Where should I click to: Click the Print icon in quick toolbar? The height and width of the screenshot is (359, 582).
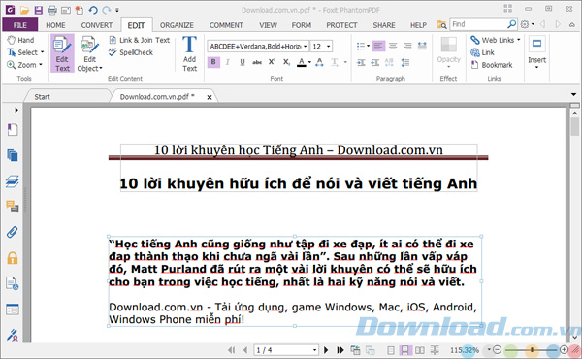coord(52,10)
